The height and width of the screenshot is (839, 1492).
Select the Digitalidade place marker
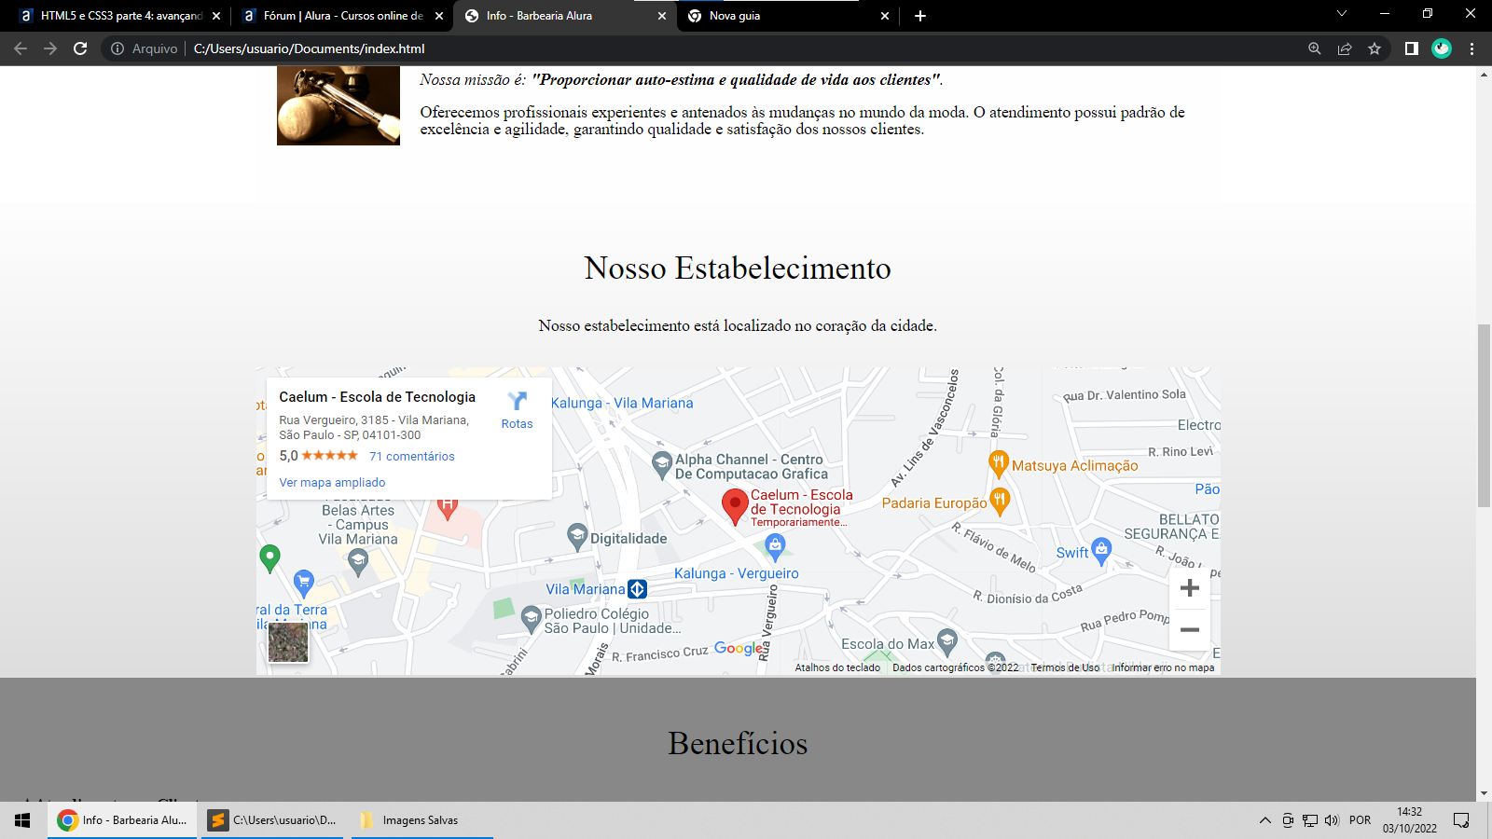click(x=577, y=537)
